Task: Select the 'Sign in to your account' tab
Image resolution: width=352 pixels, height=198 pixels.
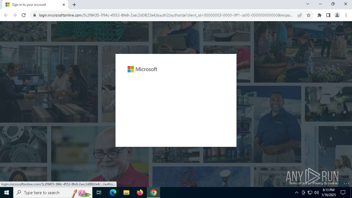Action: [35, 5]
